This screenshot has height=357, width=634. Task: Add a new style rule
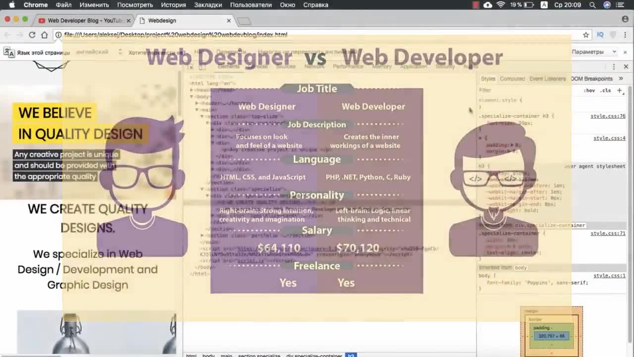[x=619, y=90]
